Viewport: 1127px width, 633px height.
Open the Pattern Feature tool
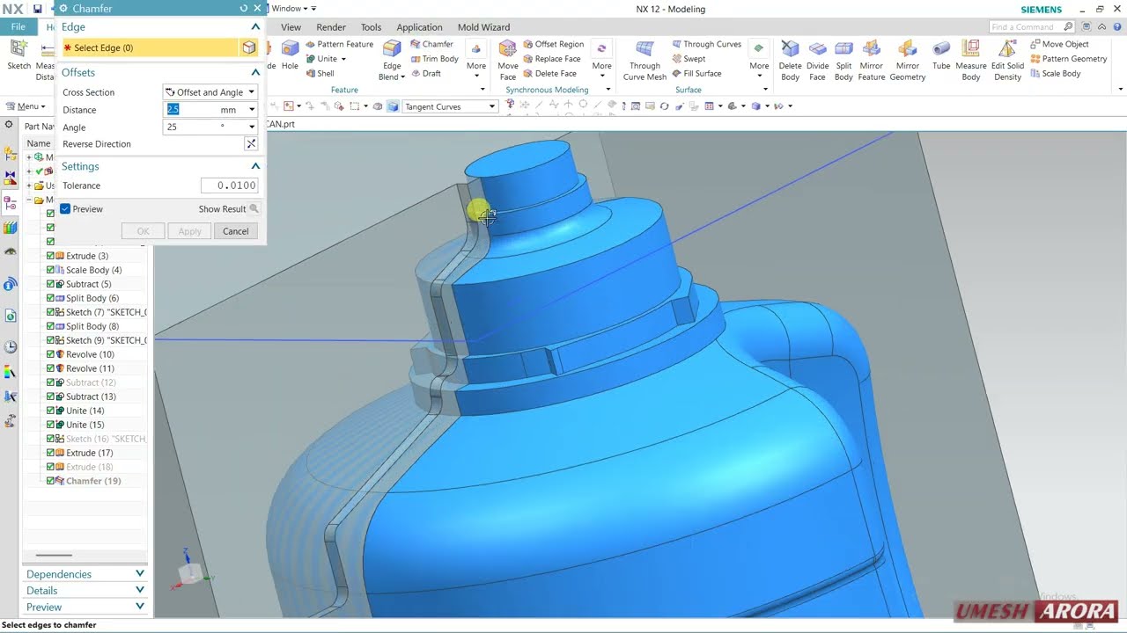tap(339, 44)
